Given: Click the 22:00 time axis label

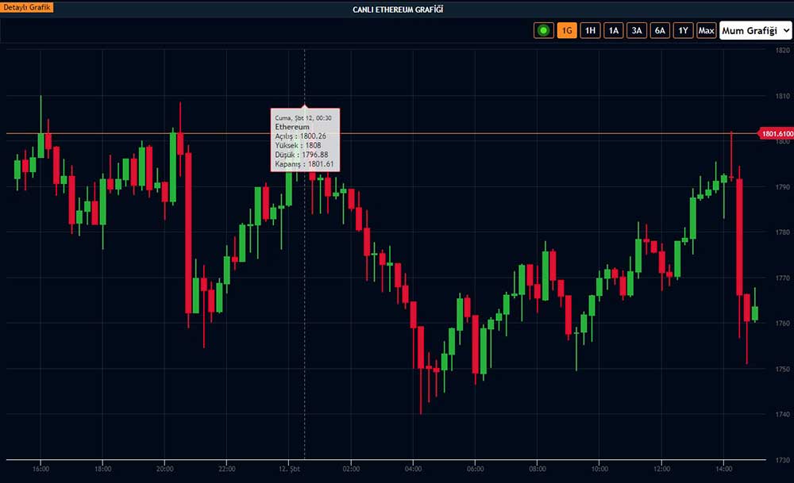Looking at the screenshot, I should click(x=227, y=469).
